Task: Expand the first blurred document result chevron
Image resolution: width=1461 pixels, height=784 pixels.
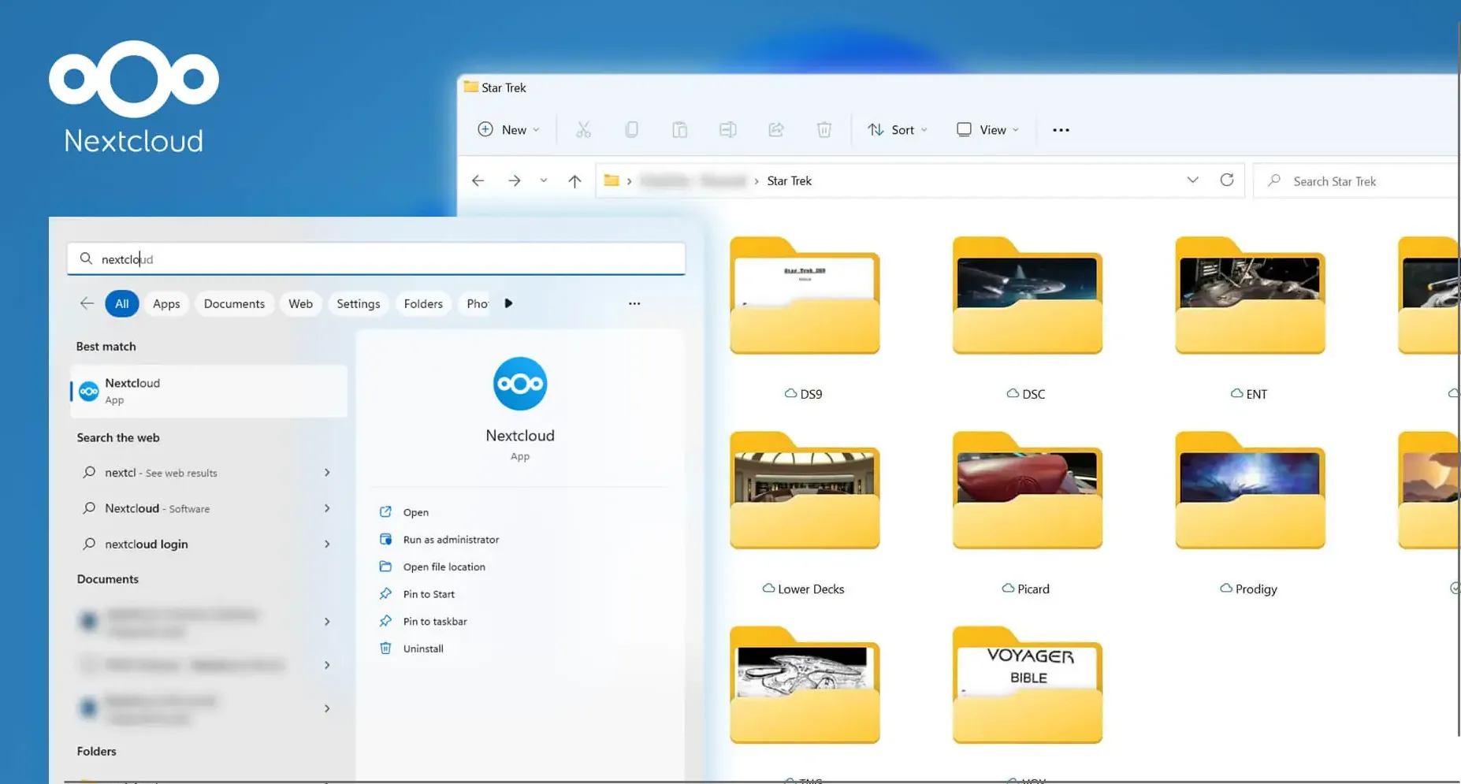Action: [327, 622]
